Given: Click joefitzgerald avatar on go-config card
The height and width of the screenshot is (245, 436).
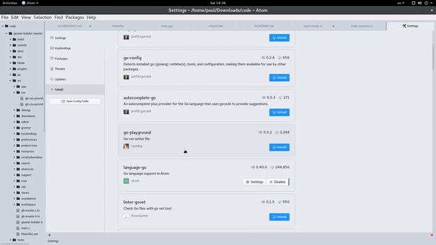Looking at the screenshot, I should (x=126, y=77).
